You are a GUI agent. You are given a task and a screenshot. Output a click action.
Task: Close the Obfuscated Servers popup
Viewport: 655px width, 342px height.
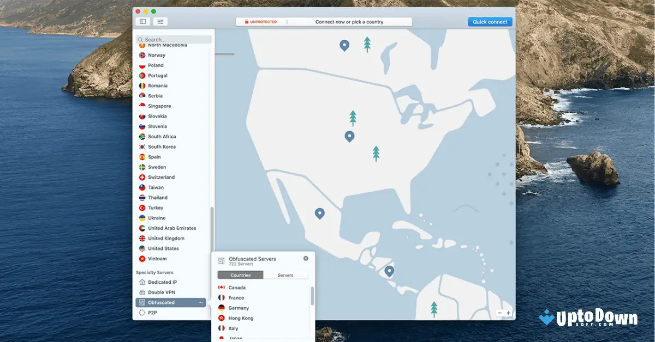(306, 258)
